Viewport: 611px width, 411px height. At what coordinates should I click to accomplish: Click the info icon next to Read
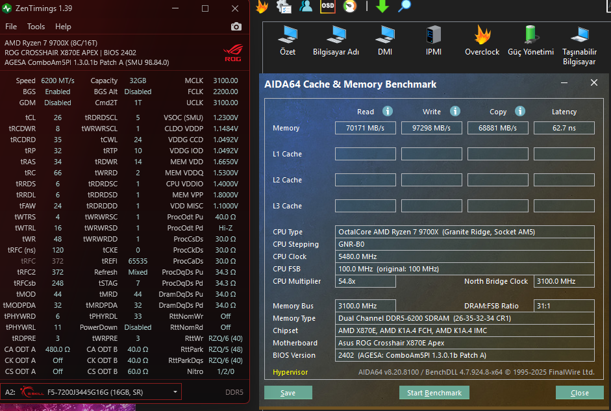click(388, 111)
